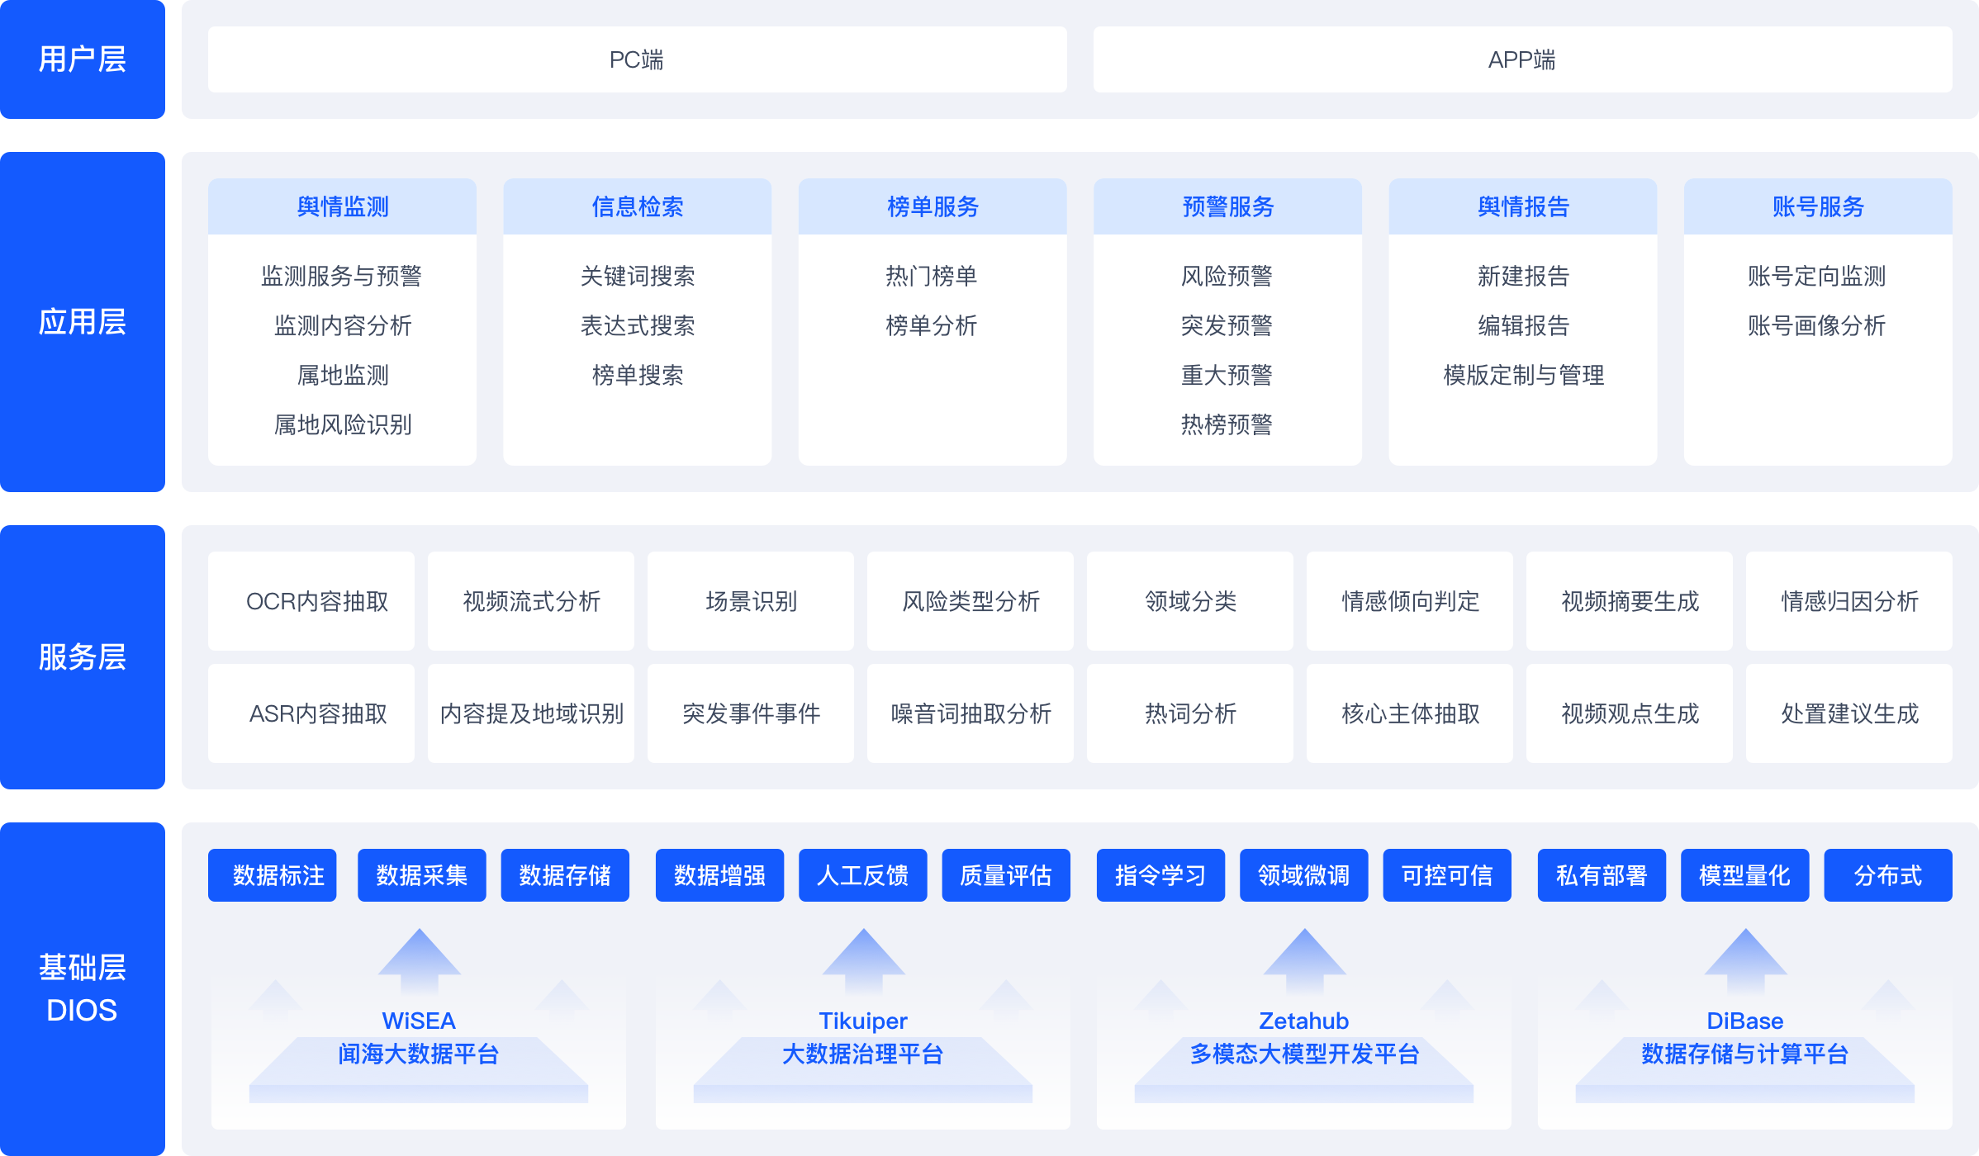Click the 应用层 layer block
Screen dimensions: 1979x1156
point(82,322)
